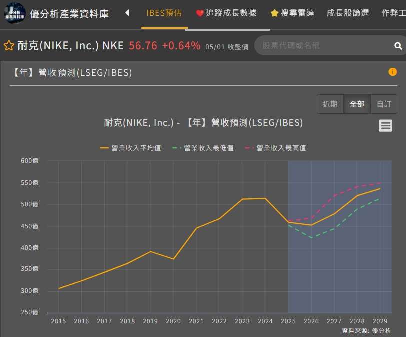Image resolution: width=406 pixels, height=337 pixels.
Task: Click the 2029 x-axis label
Action: 380,321
